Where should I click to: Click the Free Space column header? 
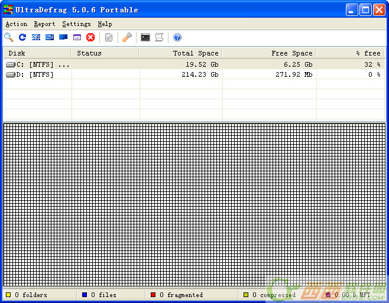(x=269, y=53)
